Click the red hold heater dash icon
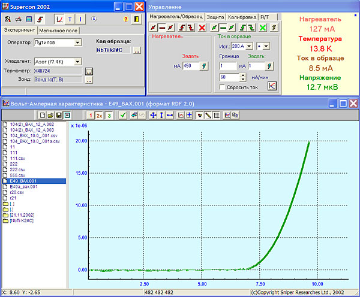 [x=162, y=28]
